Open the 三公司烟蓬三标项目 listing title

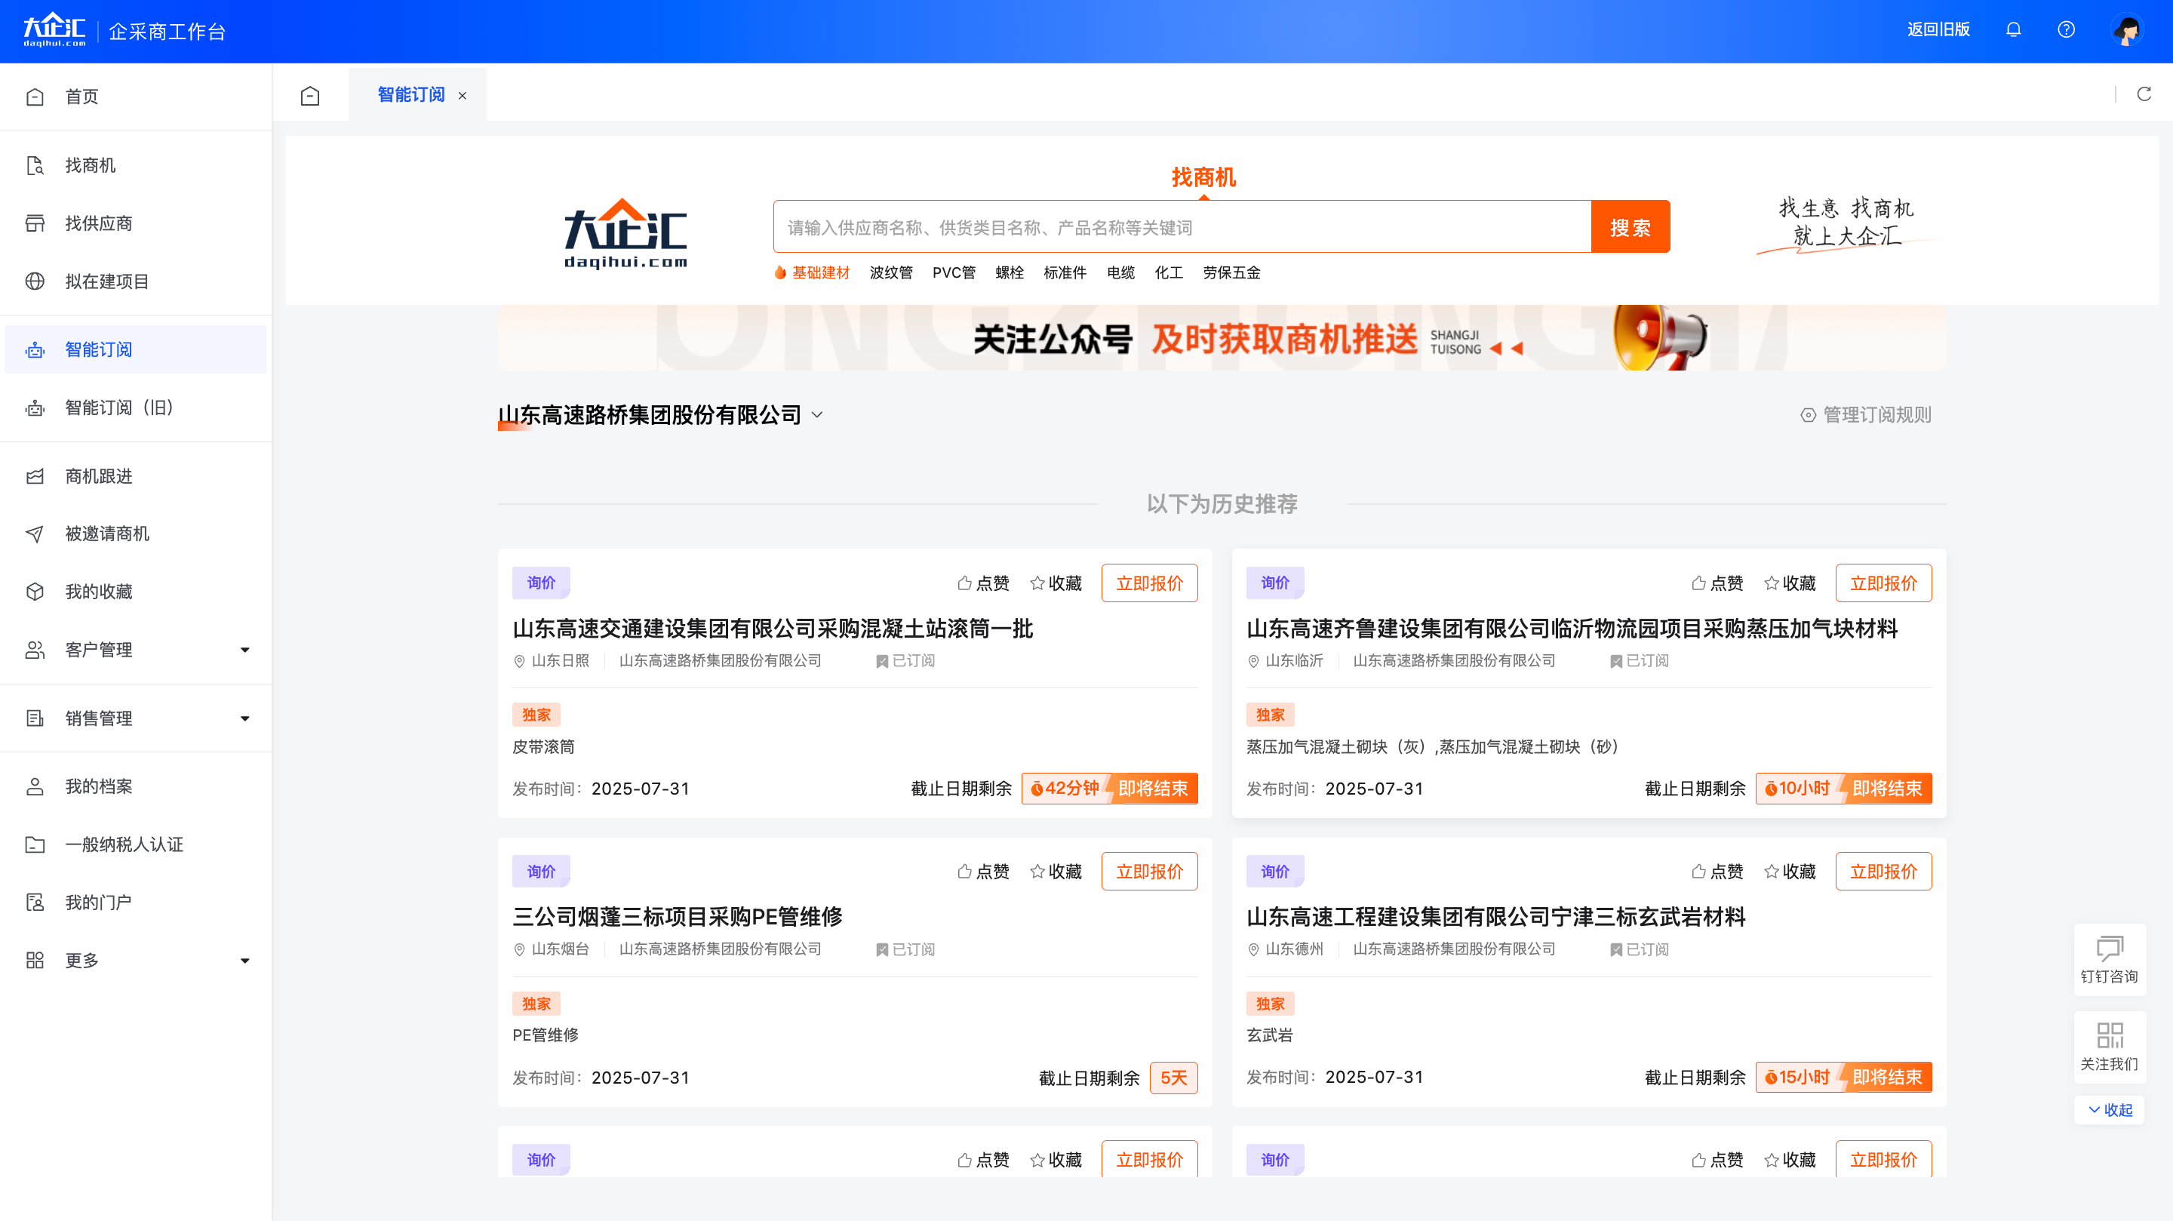(x=678, y=918)
